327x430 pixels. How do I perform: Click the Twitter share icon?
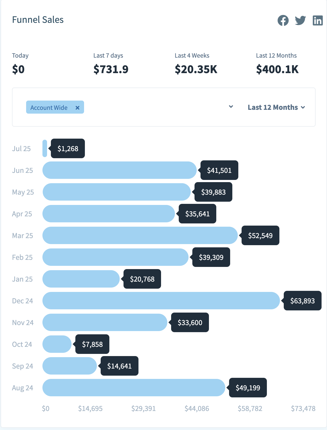point(300,20)
